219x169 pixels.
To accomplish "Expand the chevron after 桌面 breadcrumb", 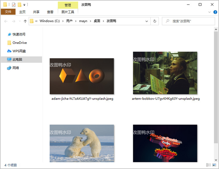I will pyautogui.click(x=103, y=21).
